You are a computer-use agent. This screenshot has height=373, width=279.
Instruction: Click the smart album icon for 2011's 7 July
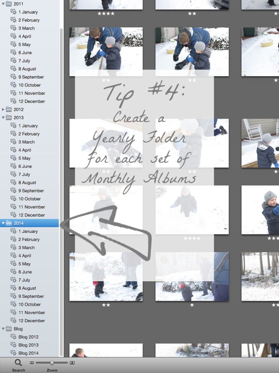pos(13,61)
